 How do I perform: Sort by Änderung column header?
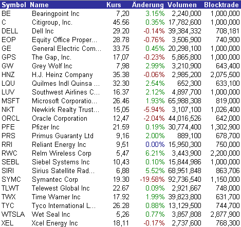click(x=148, y=5)
